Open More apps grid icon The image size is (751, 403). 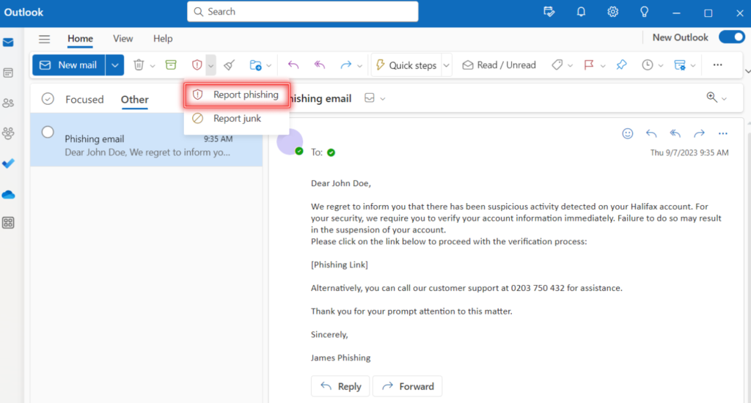pos(8,223)
